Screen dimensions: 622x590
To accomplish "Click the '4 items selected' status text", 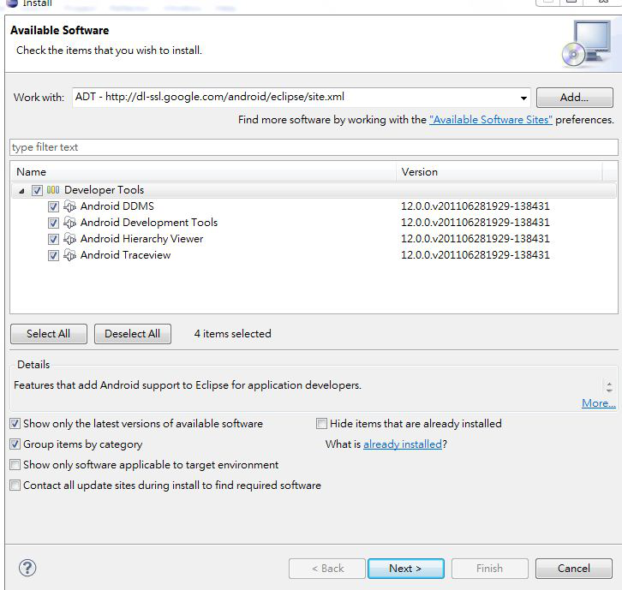I will point(232,334).
